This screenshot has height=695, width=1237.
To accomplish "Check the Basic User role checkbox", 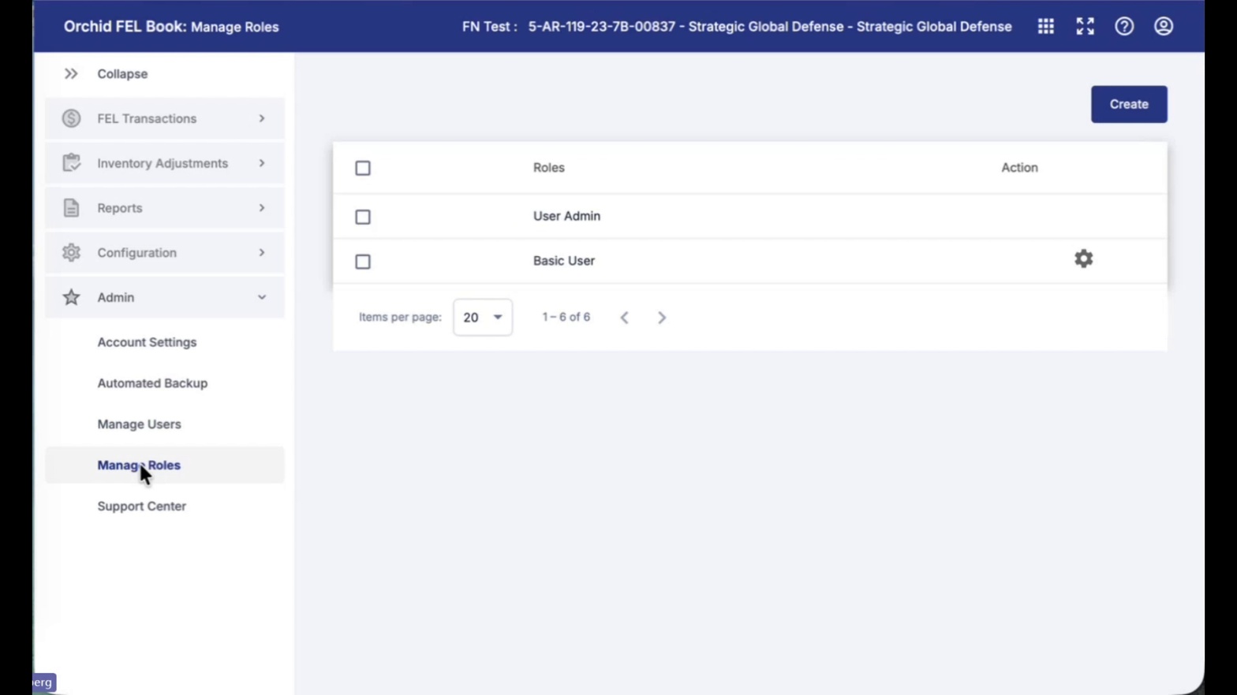I will [363, 262].
